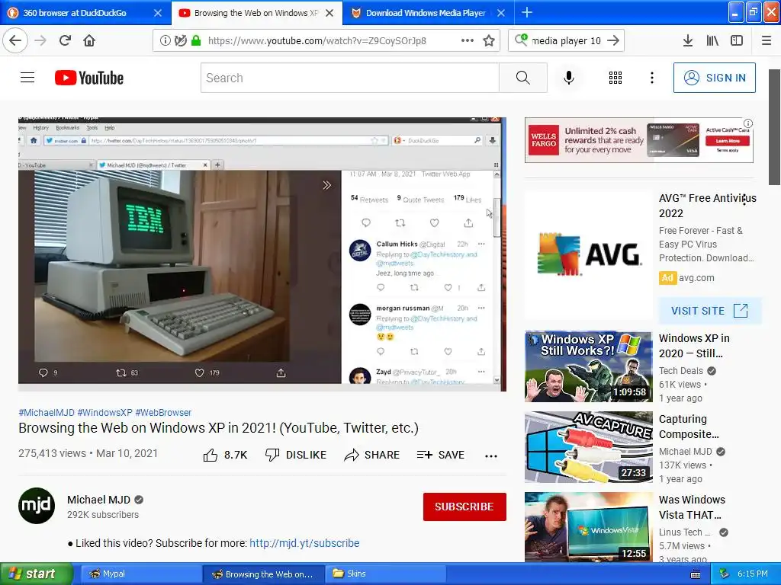
Task: Go back with the browser back arrow
Action: (x=15, y=40)
